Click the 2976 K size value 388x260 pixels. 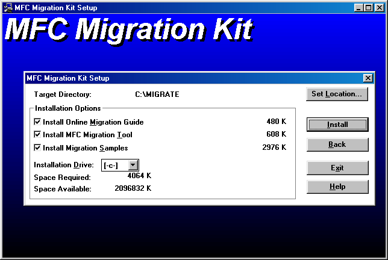274,147
